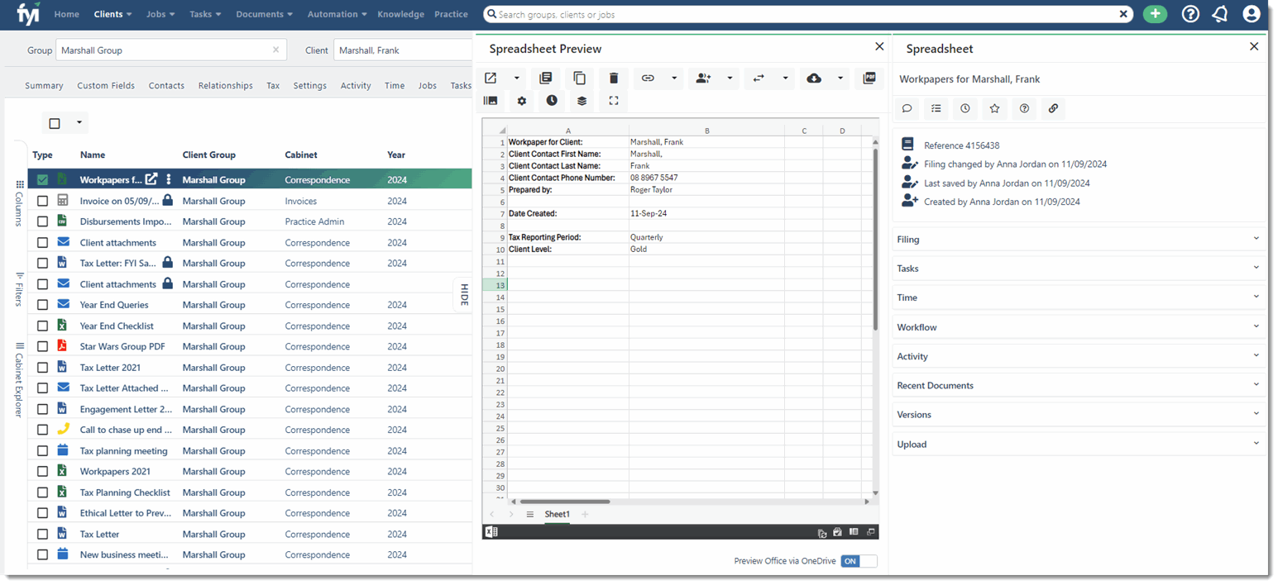Clear the search box with X button

pos(1123,14)
